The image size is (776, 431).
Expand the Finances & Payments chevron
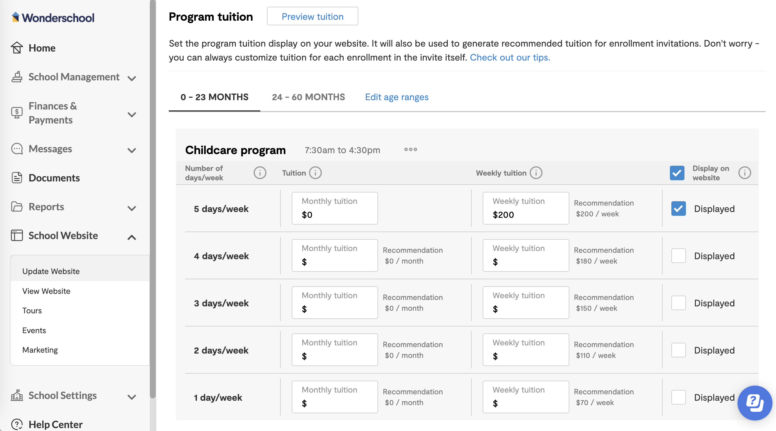[x=132, y=114]
